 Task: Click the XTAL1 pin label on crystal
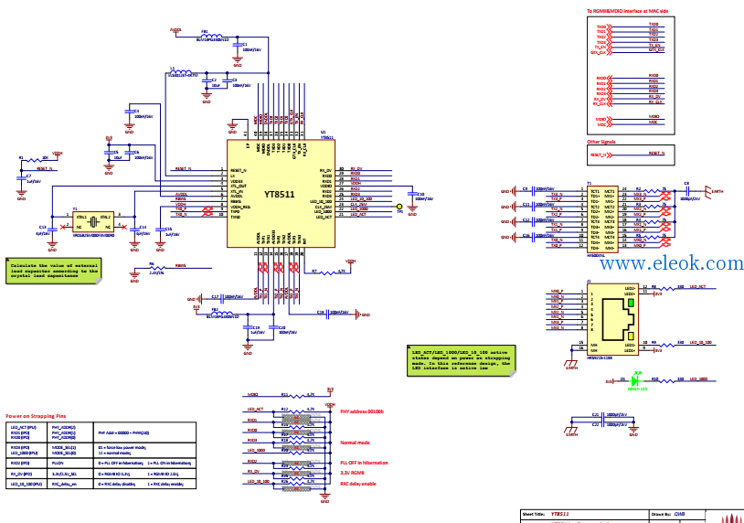[x=81, y=217]
